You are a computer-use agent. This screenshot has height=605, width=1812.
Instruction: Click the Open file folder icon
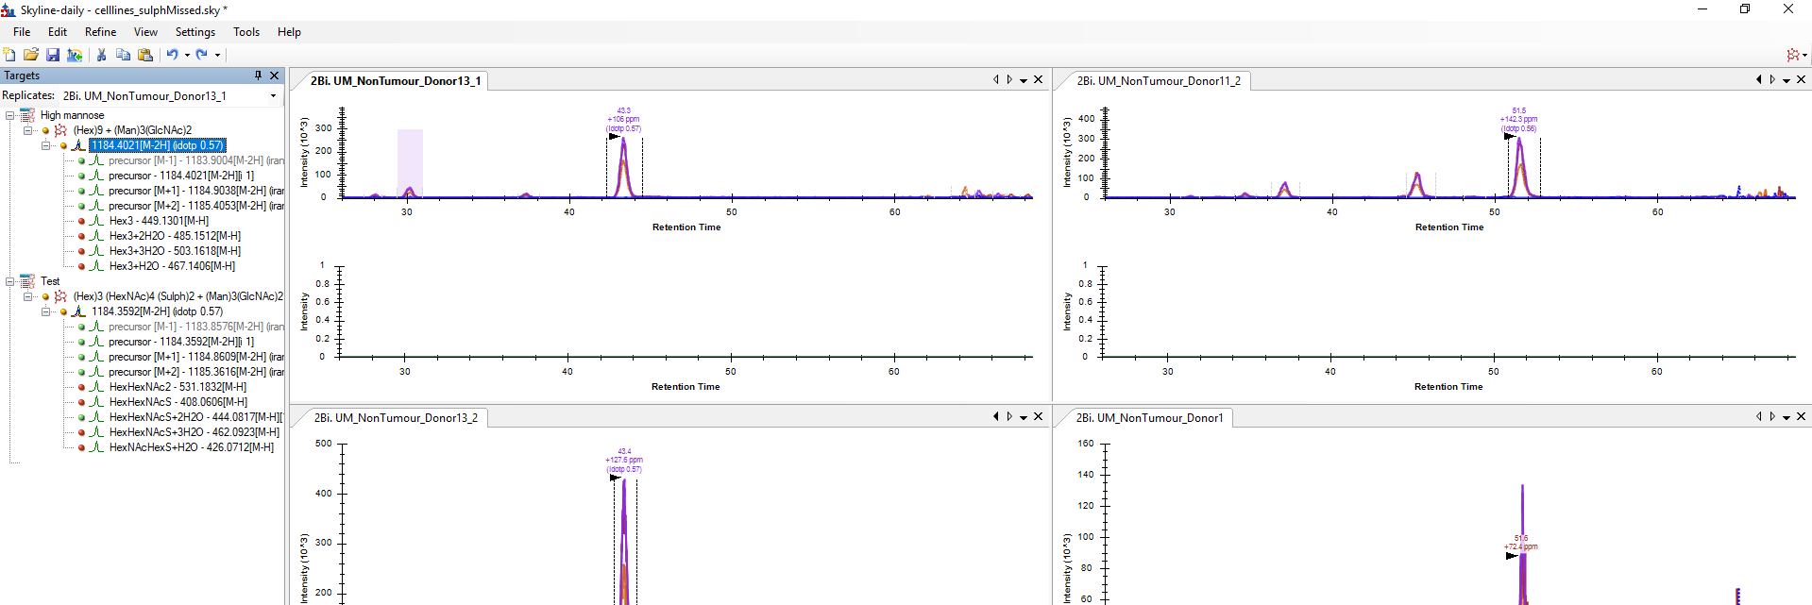click(x=31, y=55)
